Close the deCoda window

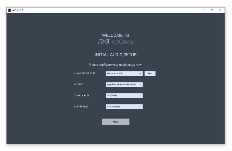pos(220,10)
